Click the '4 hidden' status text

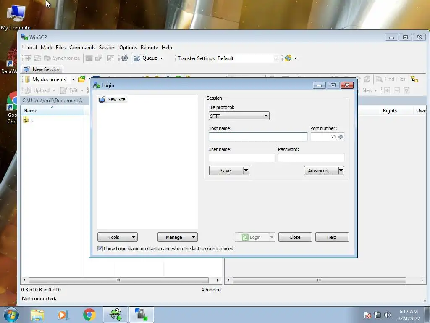(x=211, y=290)
